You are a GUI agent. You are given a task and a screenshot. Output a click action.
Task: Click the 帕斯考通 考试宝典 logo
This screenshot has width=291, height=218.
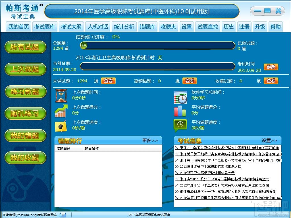pos(24,11)
